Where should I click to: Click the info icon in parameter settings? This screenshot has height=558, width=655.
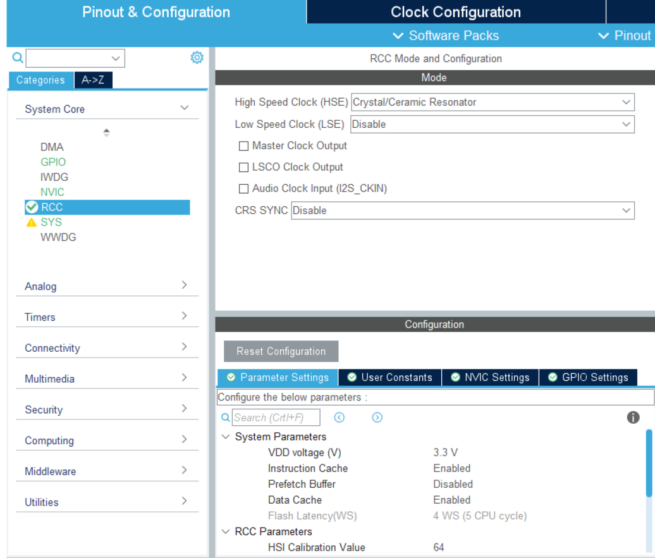tap(633, 417)
